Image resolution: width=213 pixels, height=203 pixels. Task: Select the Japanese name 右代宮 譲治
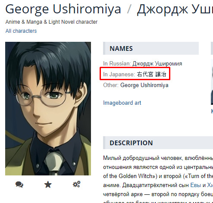(x=152, y=75)
